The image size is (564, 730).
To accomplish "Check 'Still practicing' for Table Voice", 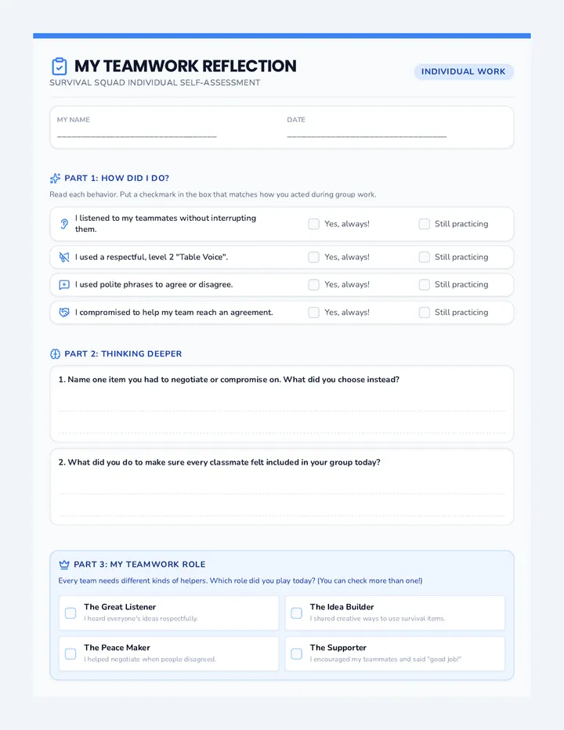I will coord(425,257).
